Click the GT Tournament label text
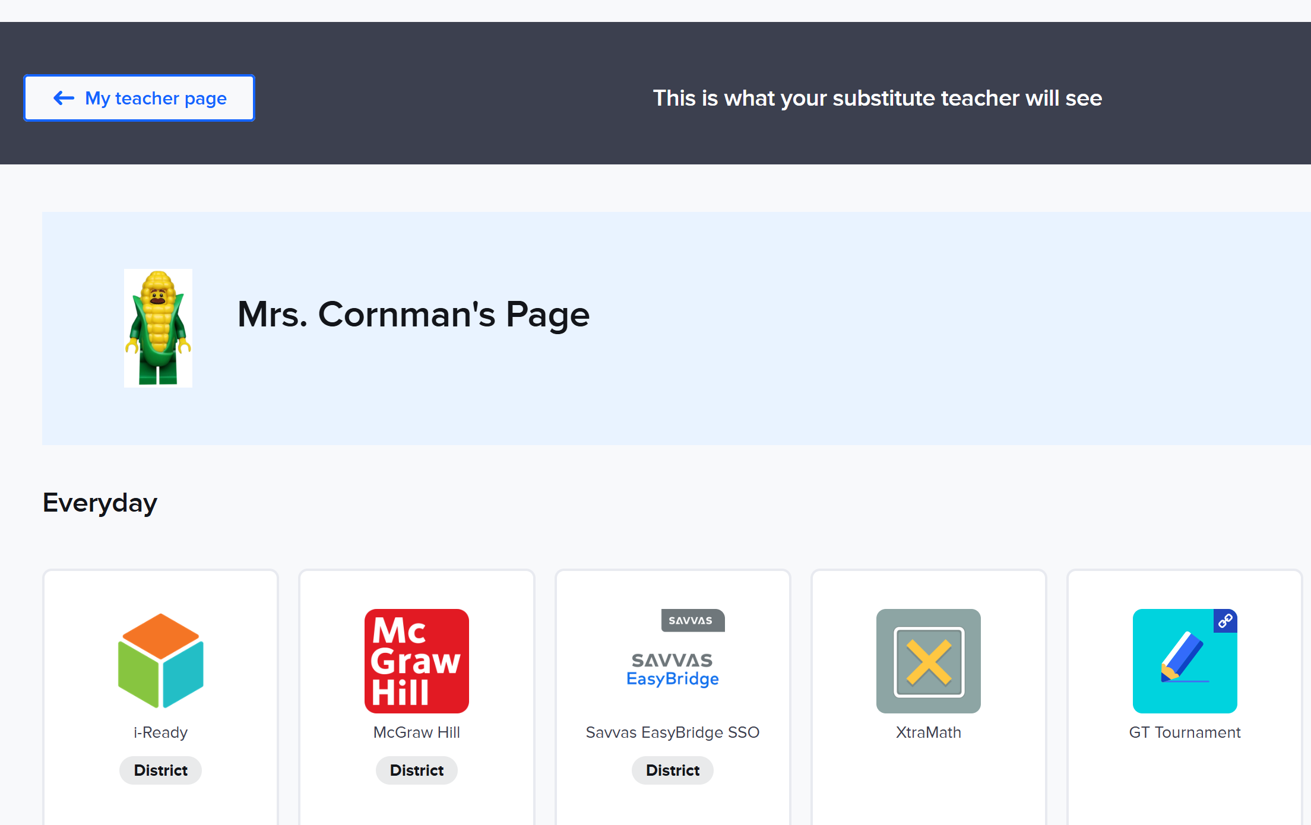This screenshot has height=825, width=1311. 1185,732
